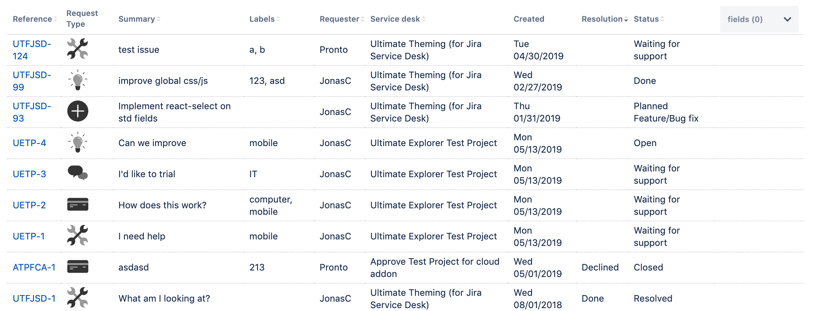Sort the table by Labels
The image size is (815, 311).
[x=265, y=19]
